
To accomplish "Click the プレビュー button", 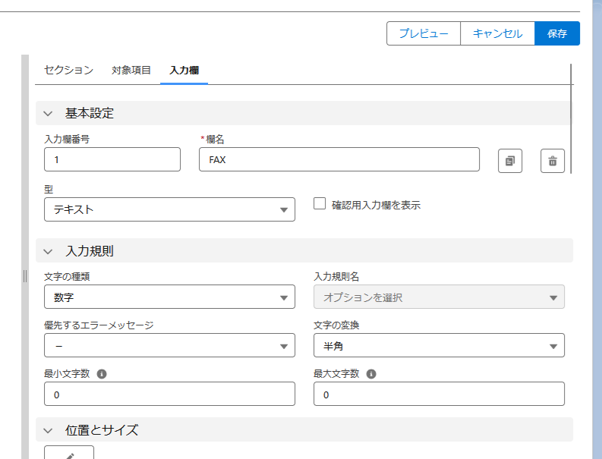I will (x=424, y=33).
